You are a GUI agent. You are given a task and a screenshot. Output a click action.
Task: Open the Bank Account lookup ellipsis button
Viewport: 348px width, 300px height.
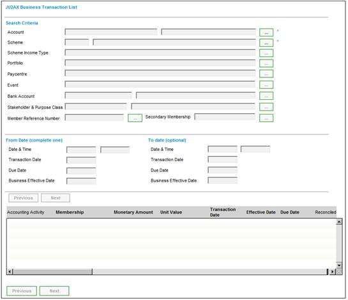point(266,96)
